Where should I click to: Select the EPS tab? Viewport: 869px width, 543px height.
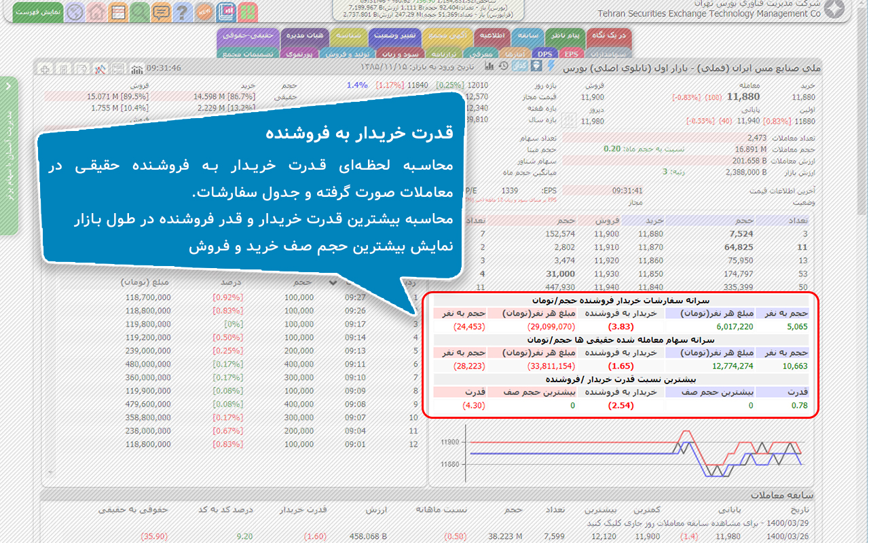(572, 54)
